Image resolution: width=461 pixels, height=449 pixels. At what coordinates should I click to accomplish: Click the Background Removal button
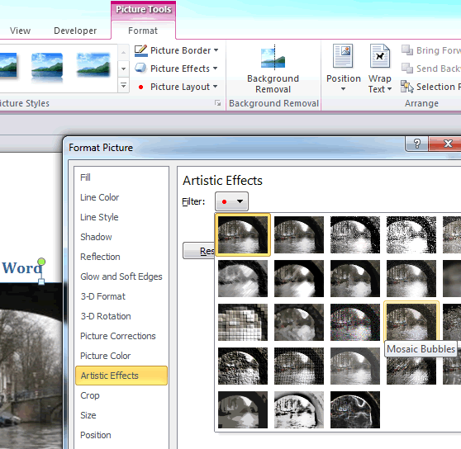coord(273,69)
